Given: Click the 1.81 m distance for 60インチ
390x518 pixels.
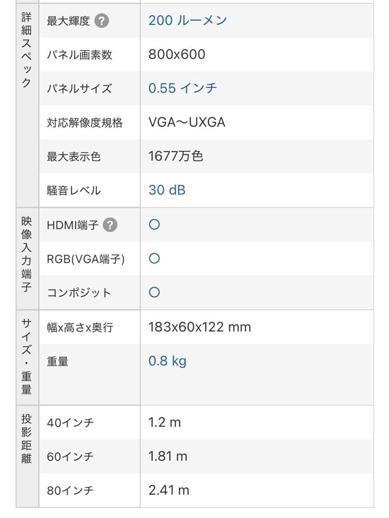Looking at the screenshot, I should point(165,457).
